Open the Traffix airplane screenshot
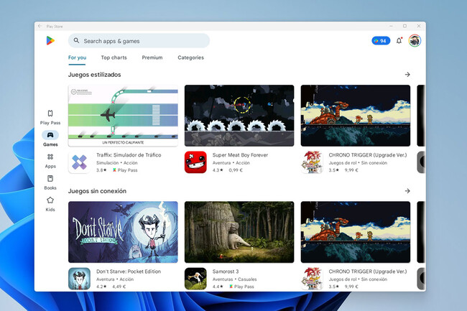The image size is (467, 311). coord(123,116)
